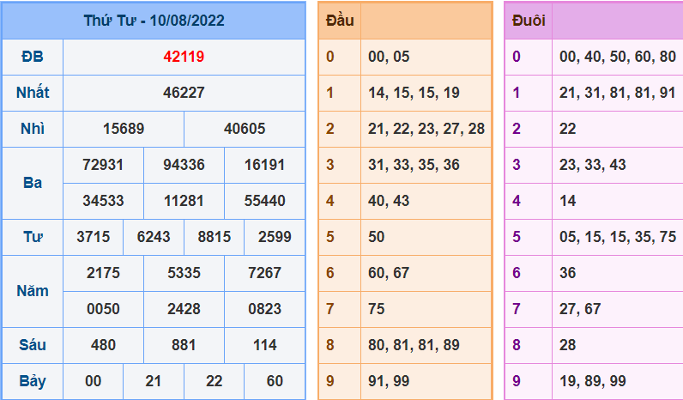
Task: Select '91, 99' in the Đầu table
Action: (389, 381)
